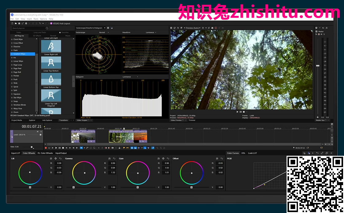
Task: Open the Vectorscope/Waveform/Histogram dropdown
Action: tap(91, 28)
